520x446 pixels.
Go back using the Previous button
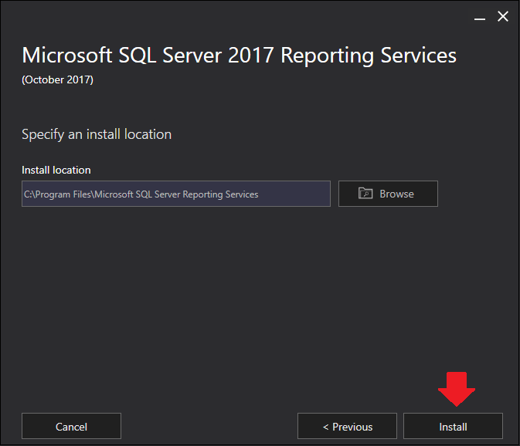(x=347, y=426)
